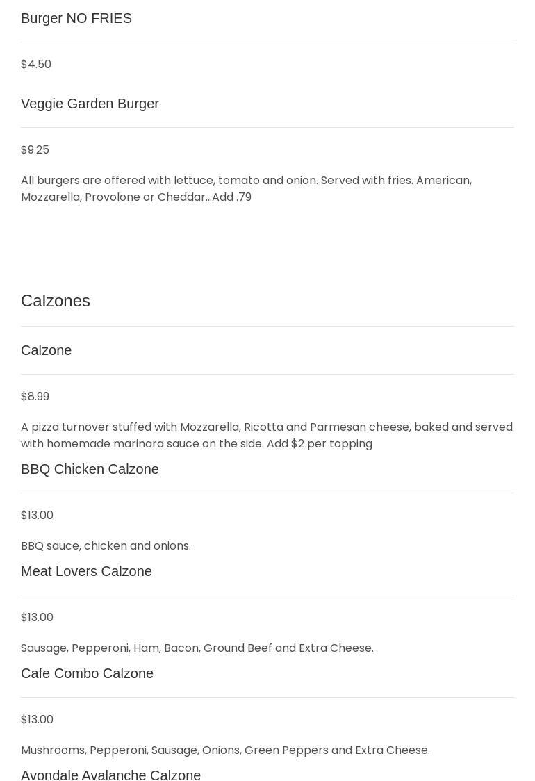Click the pizza turnover description paragraph

click(x=267, y=435)
